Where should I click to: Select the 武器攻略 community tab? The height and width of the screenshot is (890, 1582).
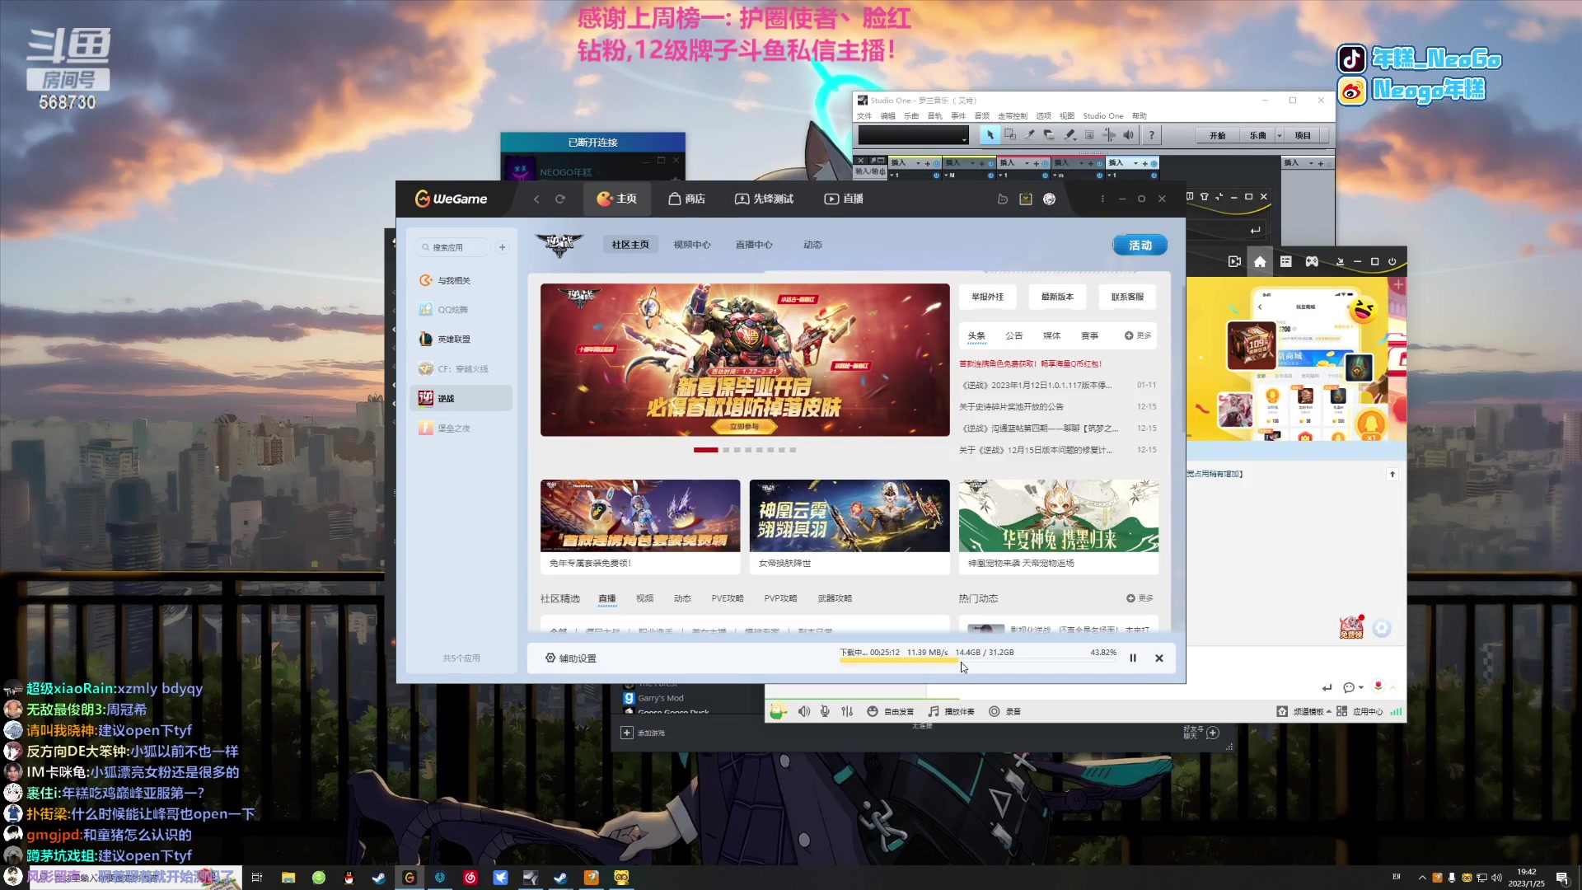point(835,598)
